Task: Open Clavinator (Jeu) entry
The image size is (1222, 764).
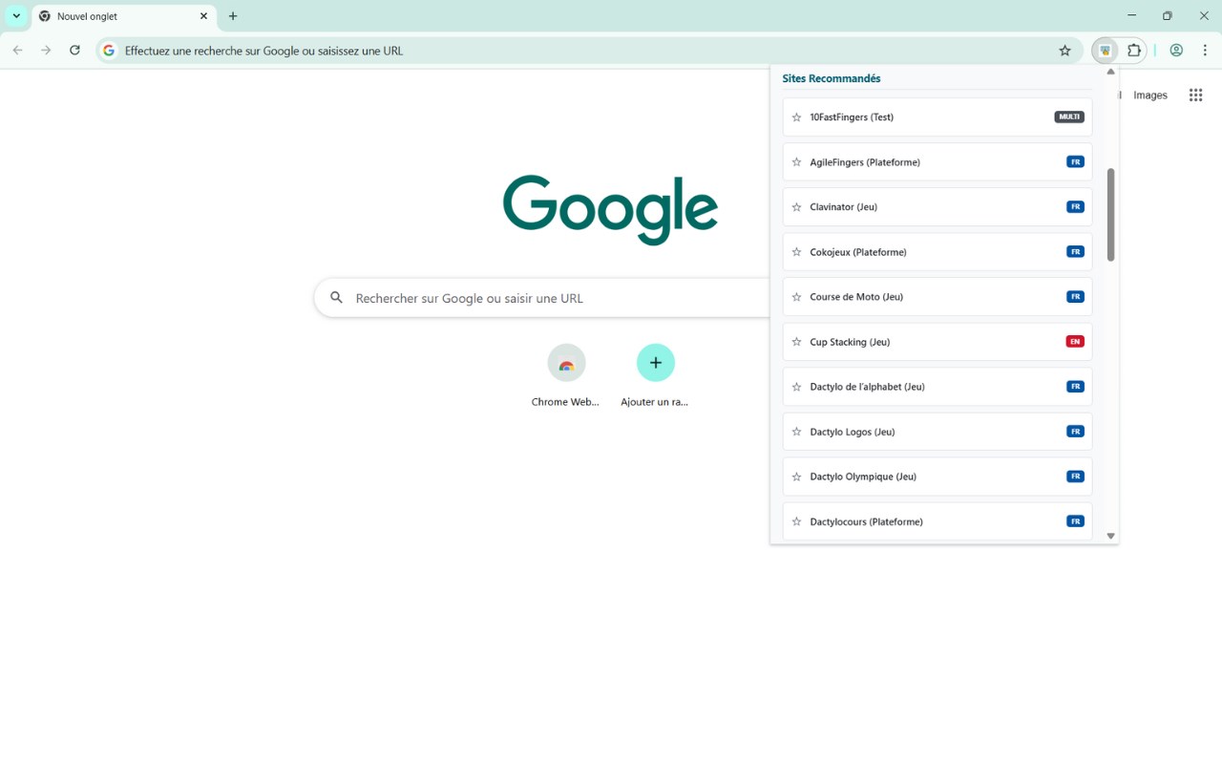Action: pyautogui.click(x=937, y=207)
